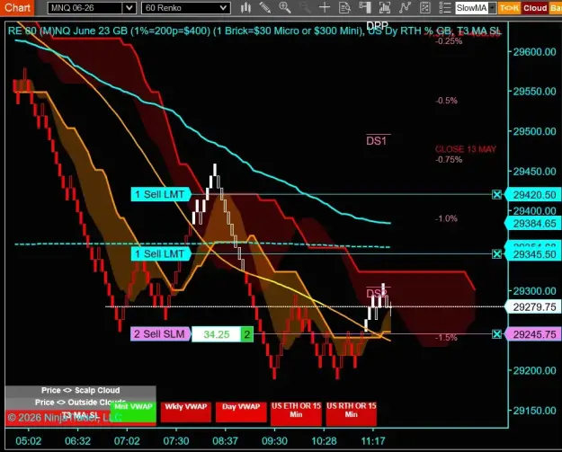Image resolution: width=562 pixels, height=452 pixels.
Task: Click the Day VWAP red status button
Action: tap(241, 412)
